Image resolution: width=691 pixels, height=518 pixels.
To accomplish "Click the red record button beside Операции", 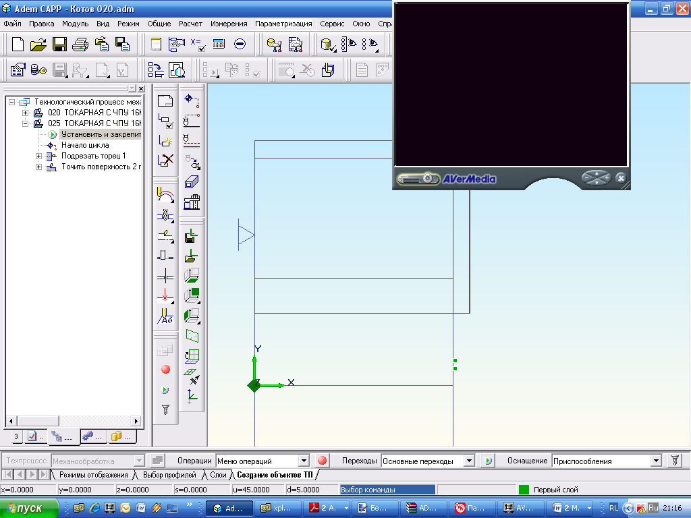I will pos(322,461).
